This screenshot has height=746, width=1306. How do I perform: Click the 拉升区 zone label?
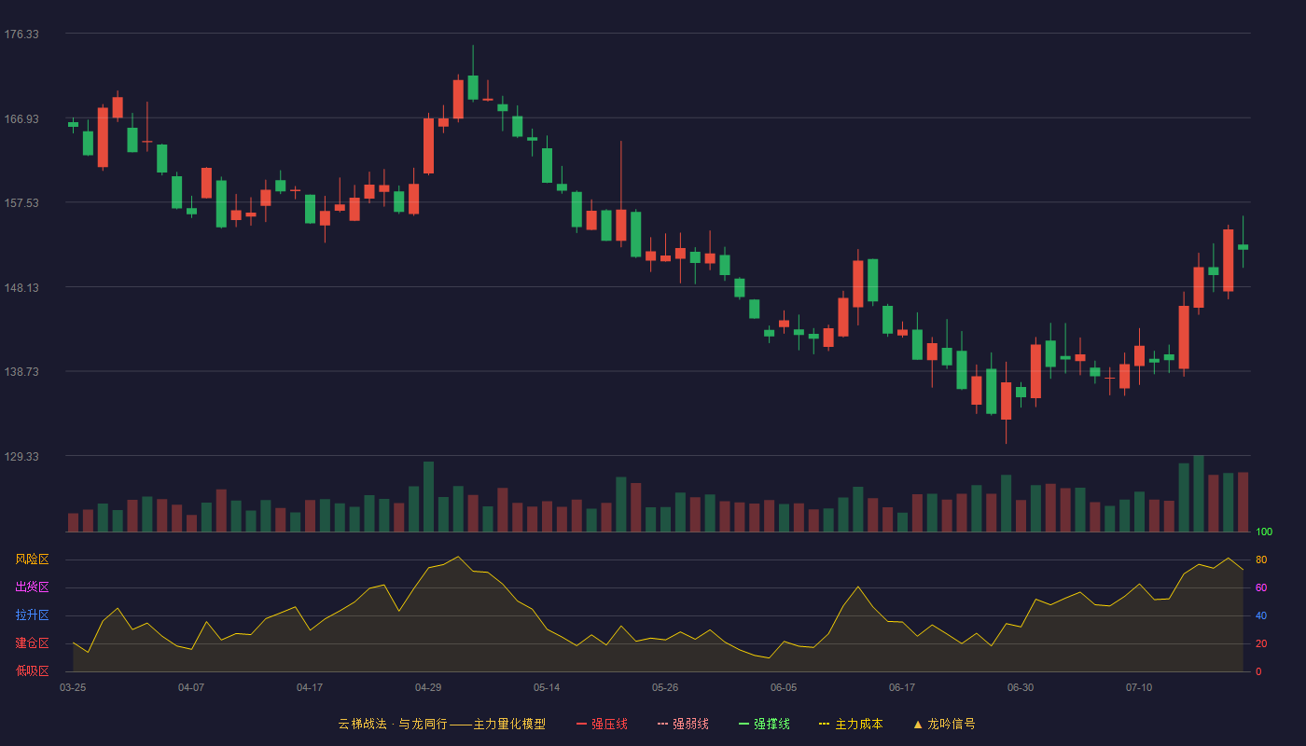point(32,615)
